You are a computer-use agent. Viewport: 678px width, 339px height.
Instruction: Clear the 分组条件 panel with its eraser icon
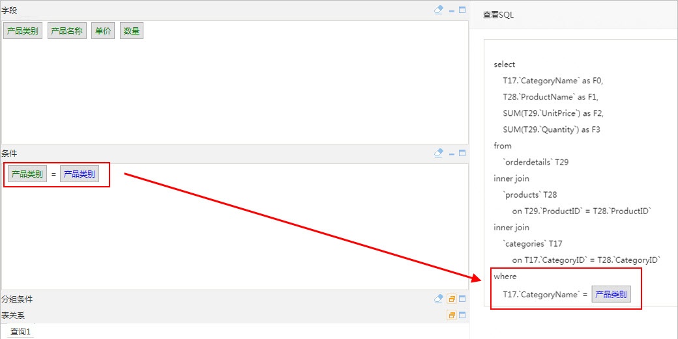point(439,299)
